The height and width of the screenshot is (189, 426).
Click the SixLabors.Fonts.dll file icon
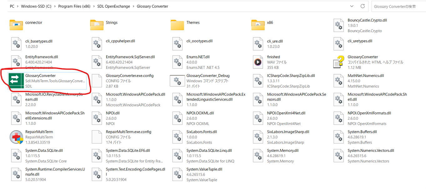pyautogui.click(x=178, y=137)
